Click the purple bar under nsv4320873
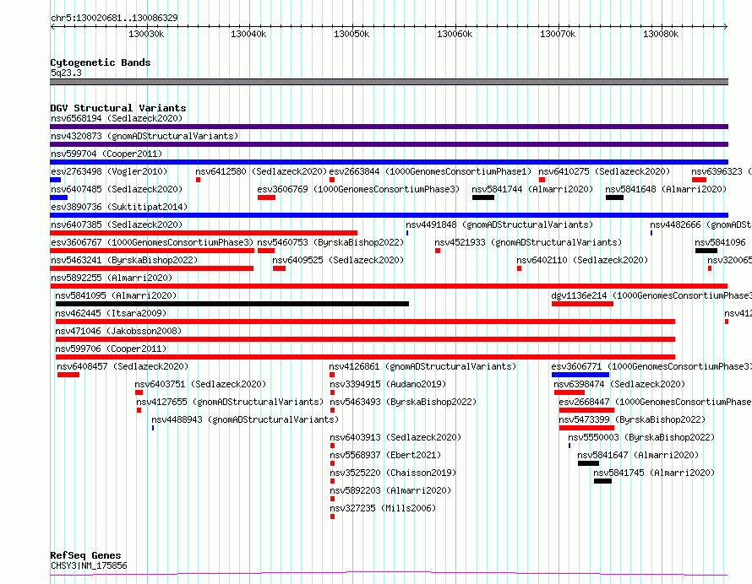This screenshot has height=584, width=752. coord(389,144)
